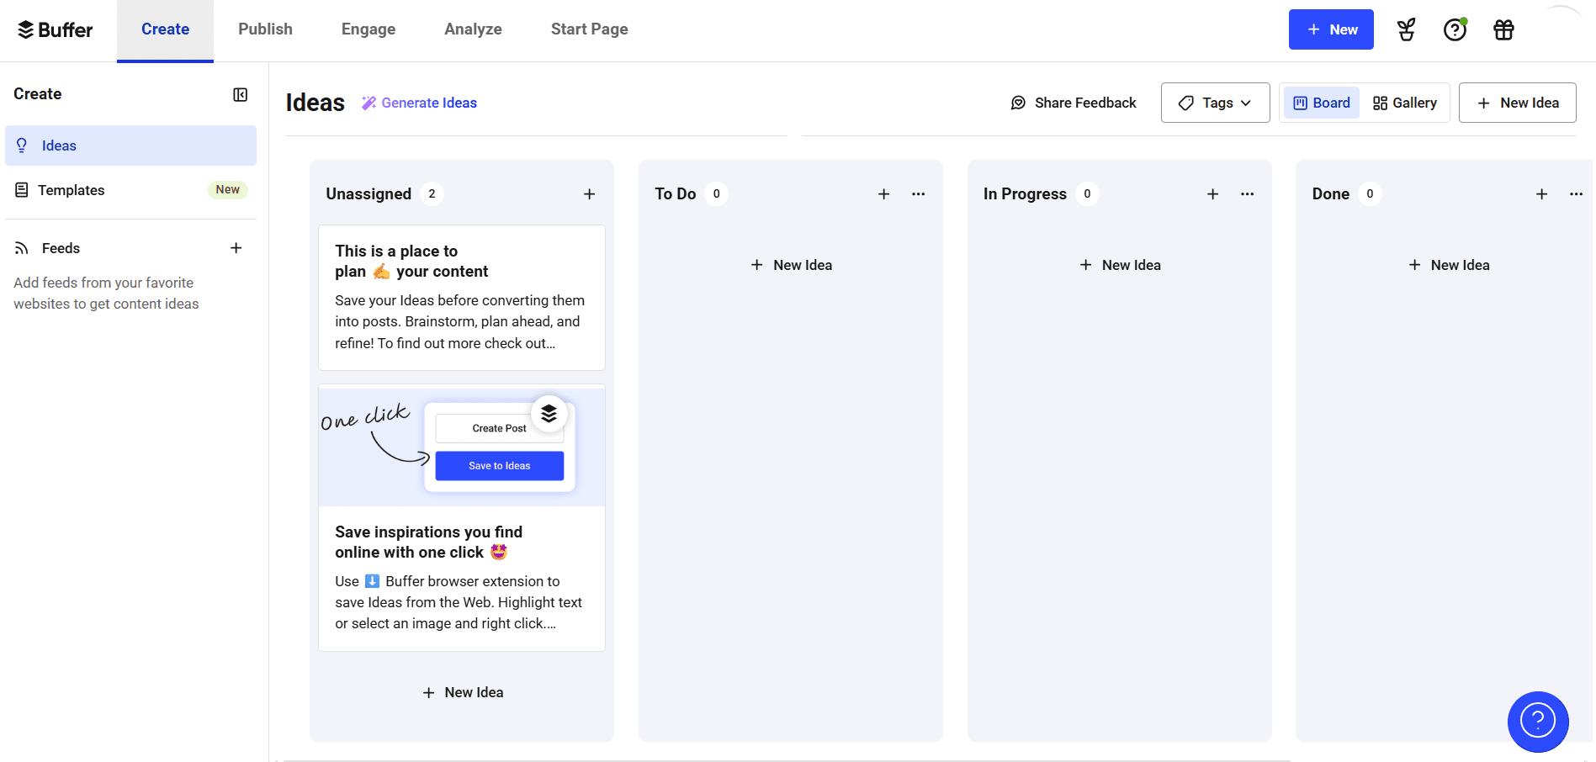Switch view to Gallery
The width and height of the screenshot is (1596, 762).
pos(1404,102)
